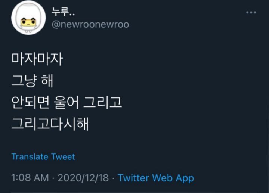Click the word 울어 in the tweet

pos(66,102)
